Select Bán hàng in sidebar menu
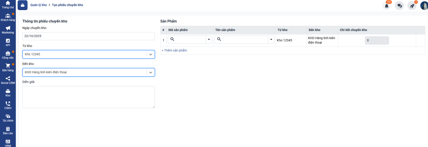This screenshot has height=147, width=428. tap(8, 68)
